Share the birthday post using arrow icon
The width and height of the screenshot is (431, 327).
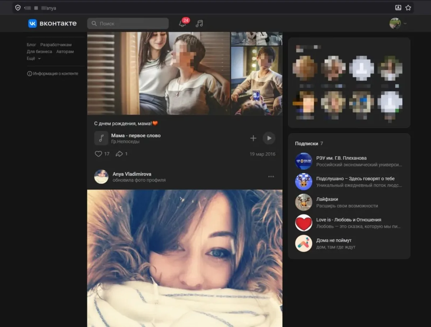pyautogui.click(x=119, y=154)
